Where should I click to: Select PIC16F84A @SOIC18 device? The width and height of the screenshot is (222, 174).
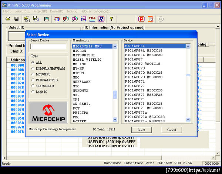(155, 51)
